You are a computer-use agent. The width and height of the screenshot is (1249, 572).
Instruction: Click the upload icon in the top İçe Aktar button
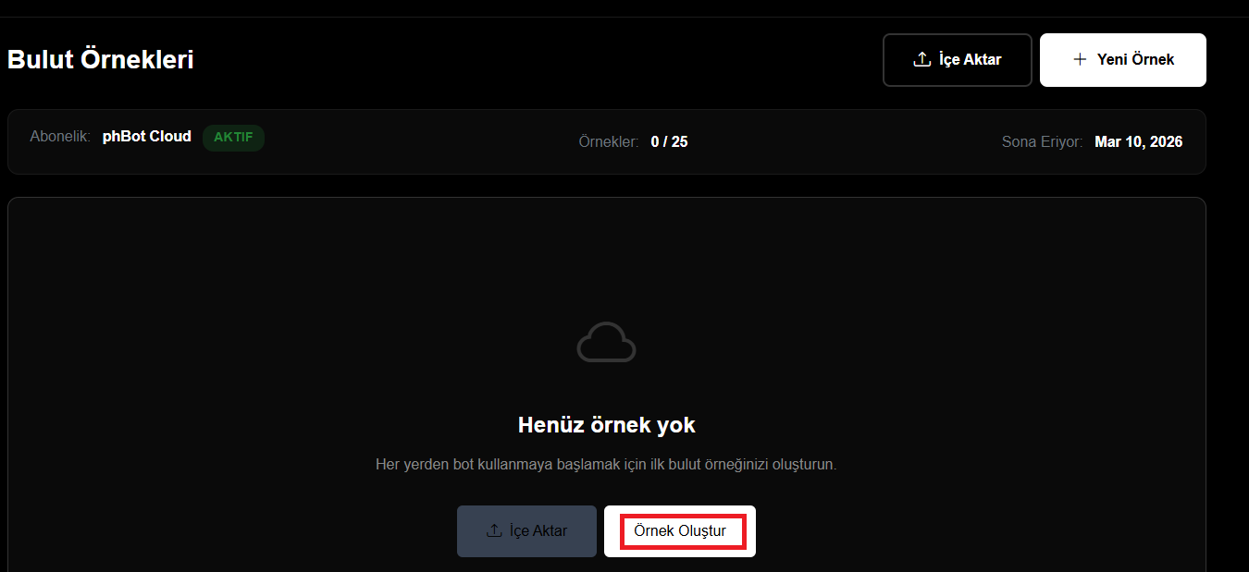coord(921,60)
